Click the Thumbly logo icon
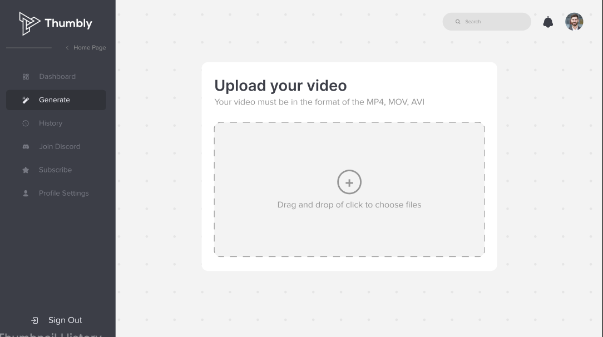Screen dimensions: 603x337 [x=29, y=23]
